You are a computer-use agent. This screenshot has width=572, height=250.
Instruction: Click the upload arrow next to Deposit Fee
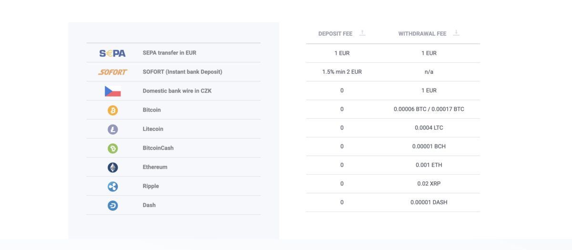point(362,33)
